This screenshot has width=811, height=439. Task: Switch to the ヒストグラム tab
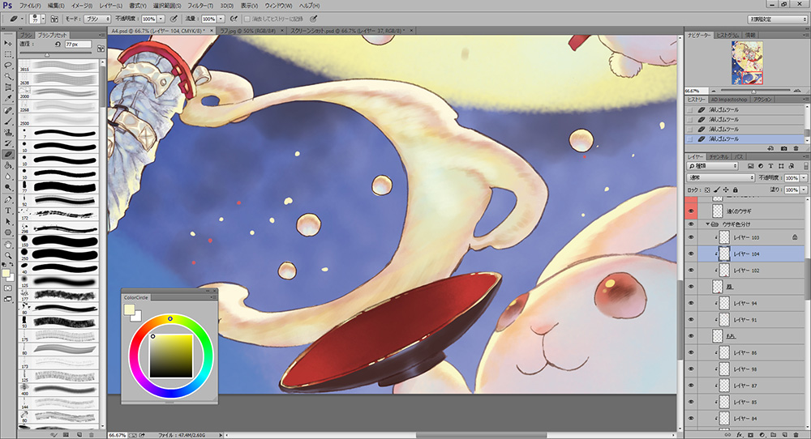(x=727, y=35)
